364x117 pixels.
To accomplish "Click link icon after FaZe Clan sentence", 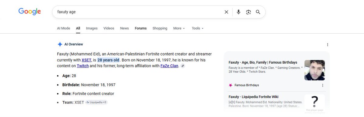I will pos(183,66).
